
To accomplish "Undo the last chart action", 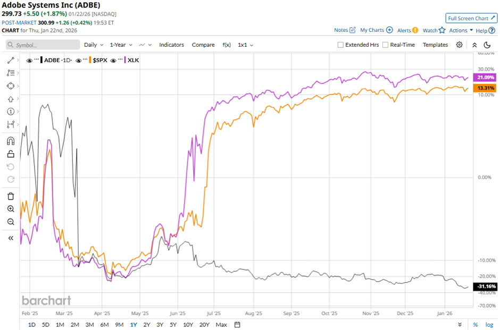I will pyautogui.click(x=11, y=166).
